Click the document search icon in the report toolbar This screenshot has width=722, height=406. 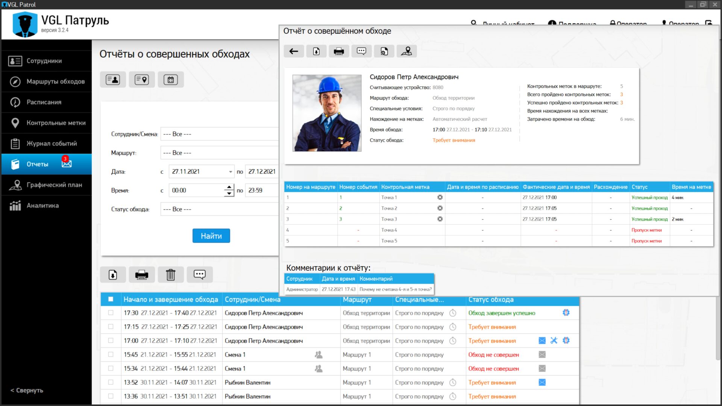point(384,51)
